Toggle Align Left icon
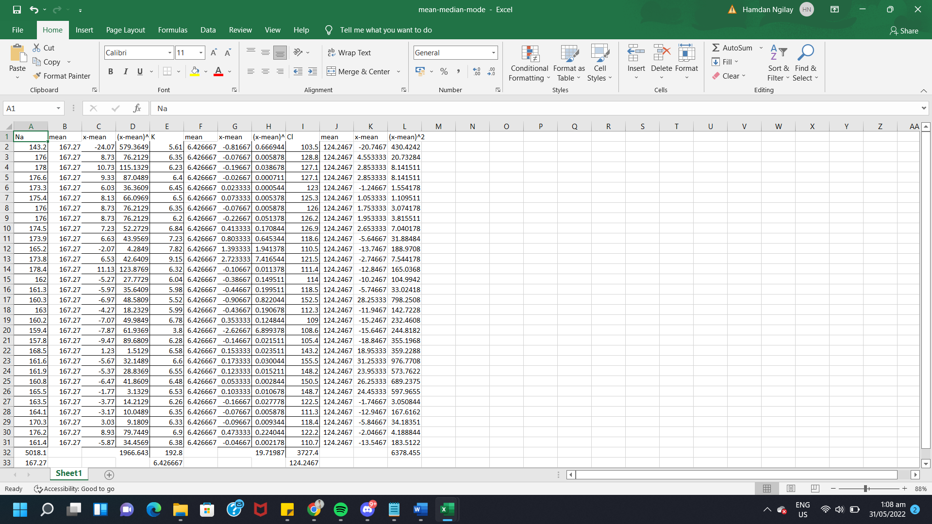 (x=251, y=71)
